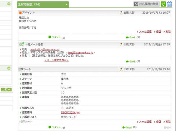This screenshot has height=131, width=180.
Task: Click 修正 link in the アポイント entry
Action: click(x=158, y=32)
